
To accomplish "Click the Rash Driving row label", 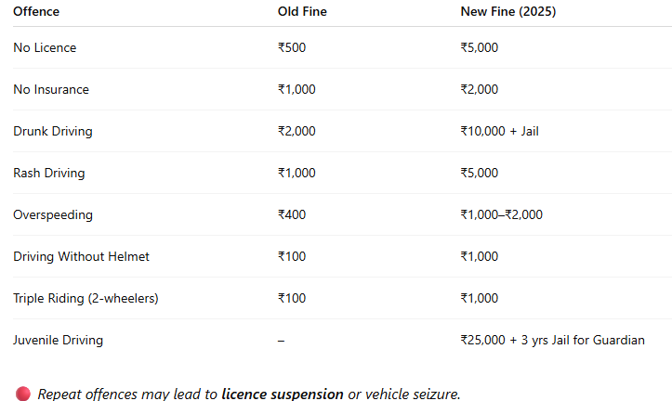I will [49, 173].
